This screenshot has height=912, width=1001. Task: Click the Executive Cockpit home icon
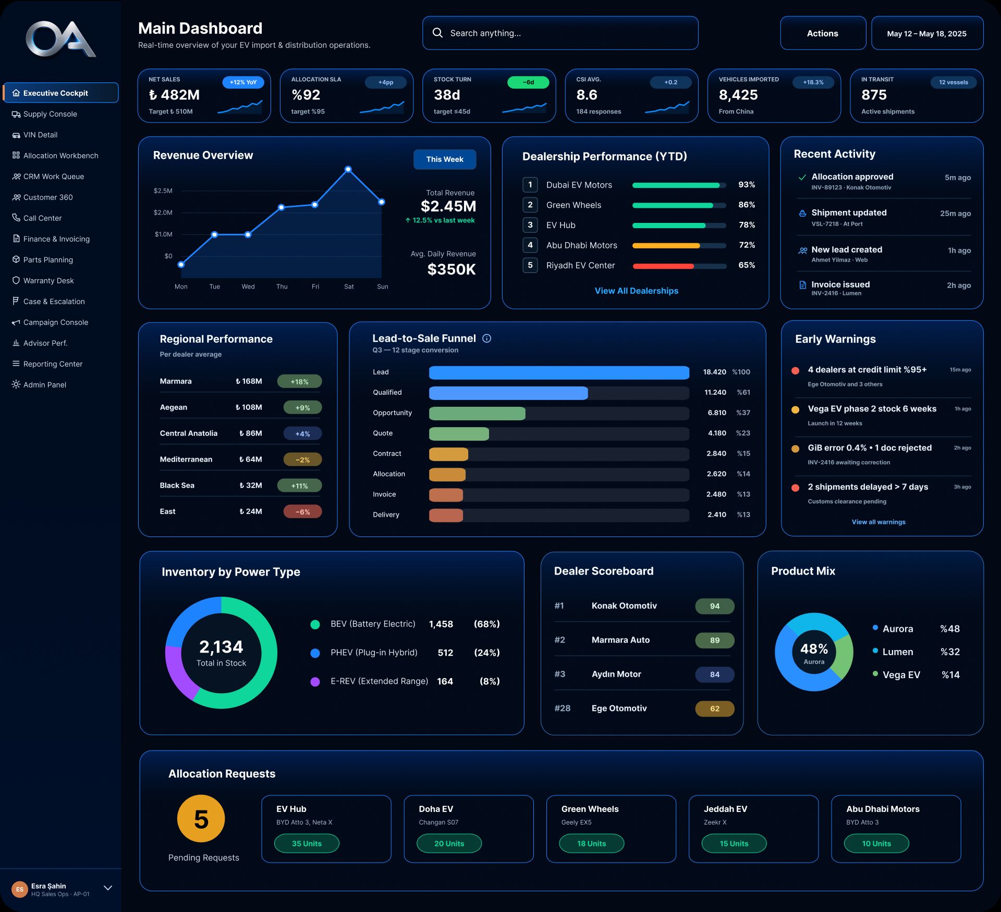click(x=16, y=93)
